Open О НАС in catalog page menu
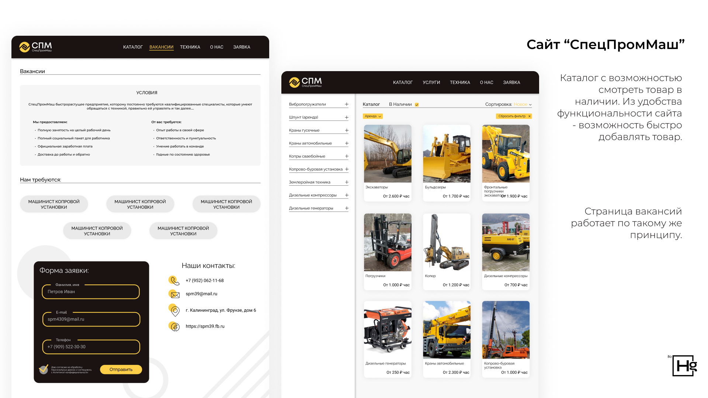This screenshot has width=708, height=398. click(487, 83)
